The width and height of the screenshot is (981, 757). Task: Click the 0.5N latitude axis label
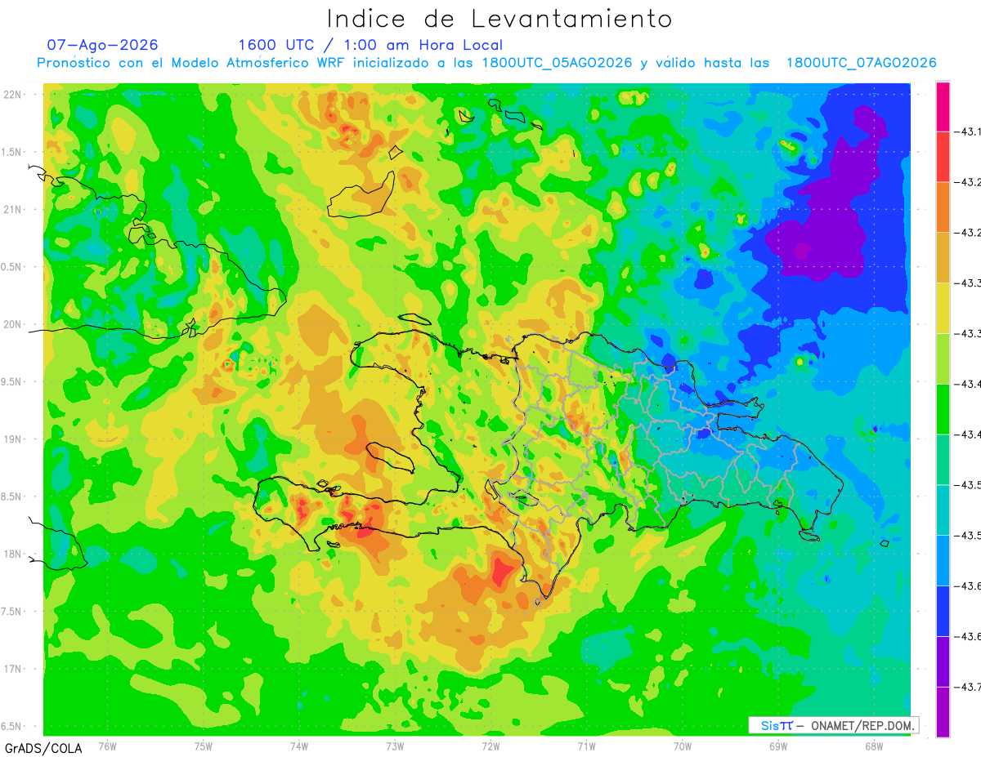click(12, 267)
